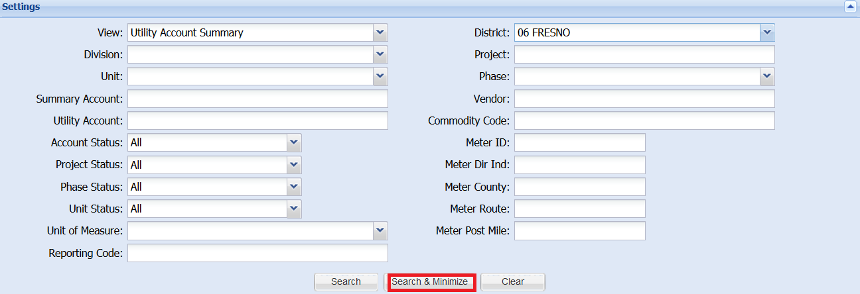Click into the Utility Account field
Viewport: 860px width, 294px height.
tap(257, 121)
